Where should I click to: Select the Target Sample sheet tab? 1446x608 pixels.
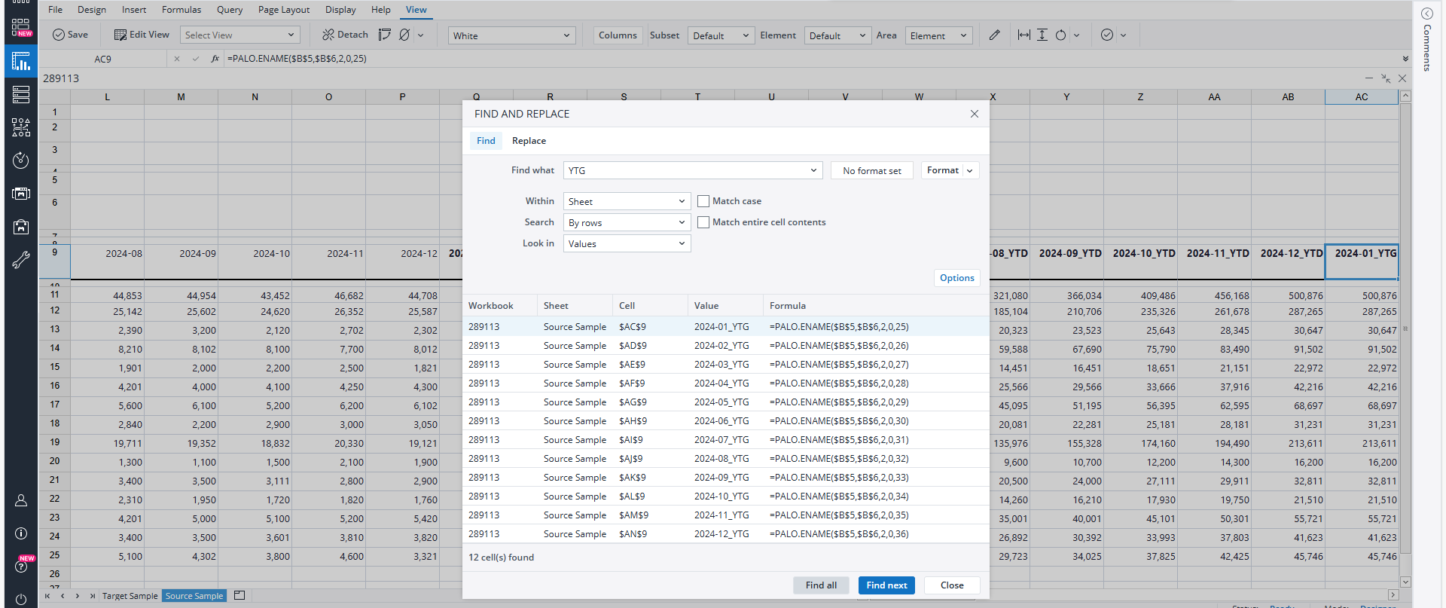tap(130, 596)
